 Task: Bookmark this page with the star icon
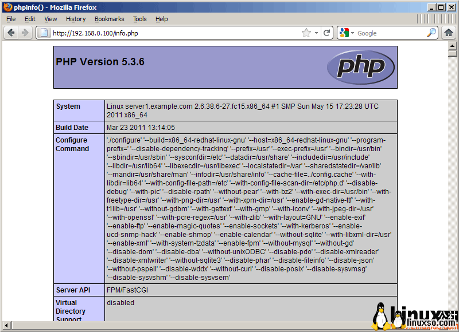(x=307, y=33)
